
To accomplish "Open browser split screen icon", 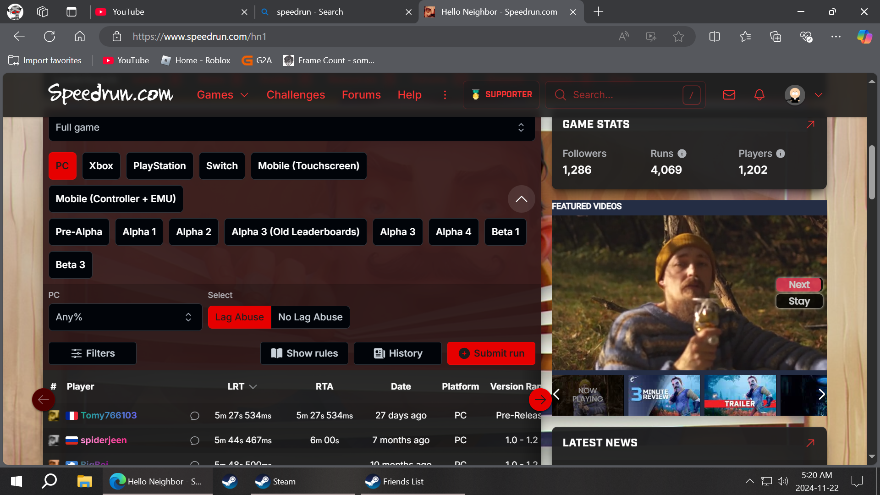I will (715, 37).
